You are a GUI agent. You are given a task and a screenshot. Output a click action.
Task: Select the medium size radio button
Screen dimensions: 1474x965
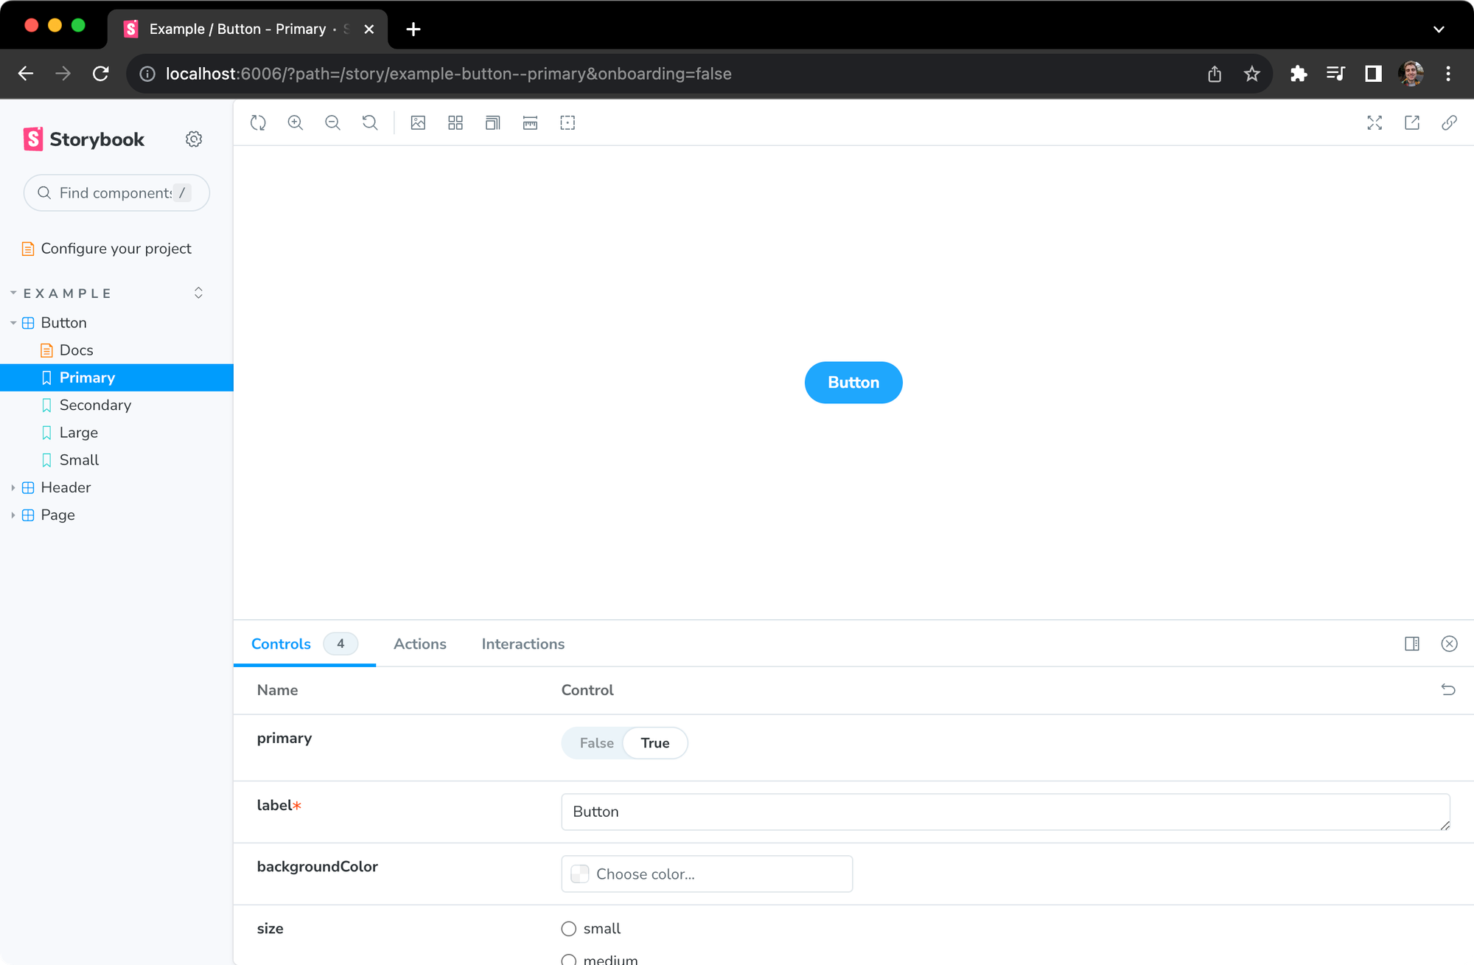[568, 959]
